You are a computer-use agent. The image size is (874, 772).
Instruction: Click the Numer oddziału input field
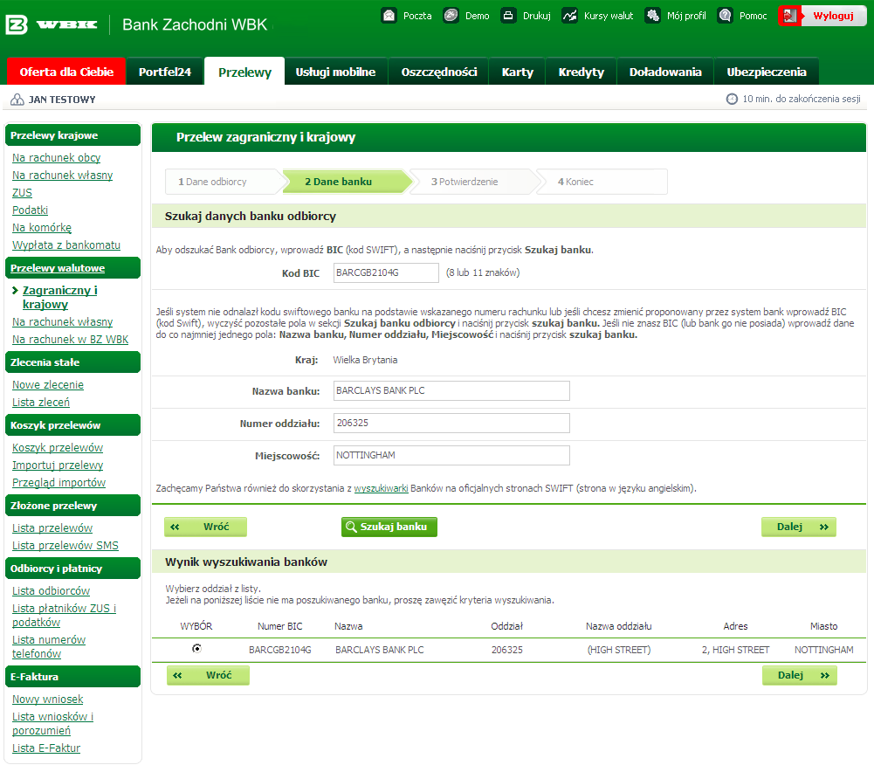[451, 423]
